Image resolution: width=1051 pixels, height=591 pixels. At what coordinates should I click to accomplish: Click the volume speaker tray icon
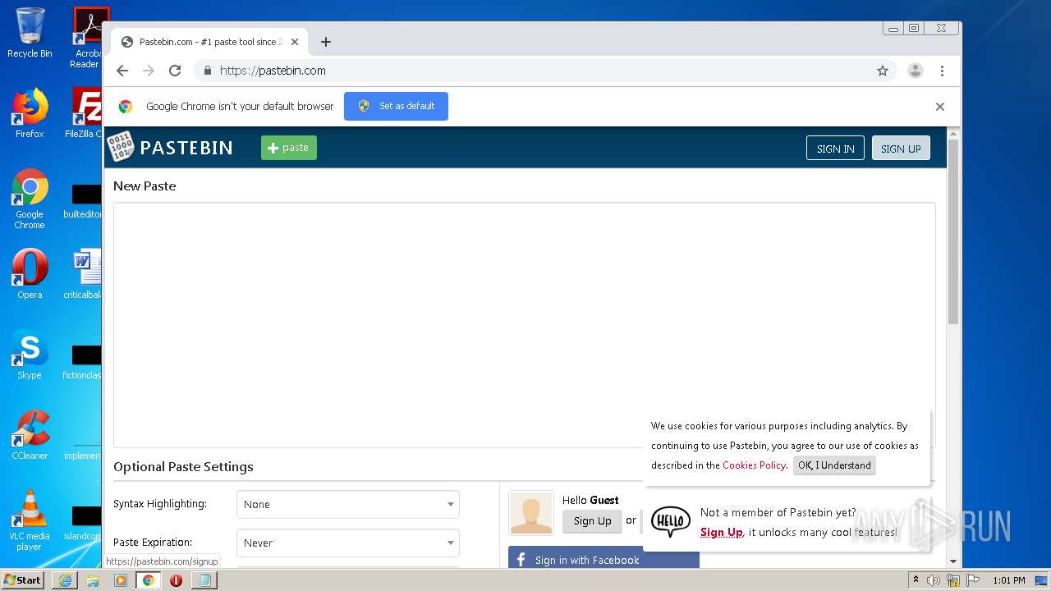934,580
